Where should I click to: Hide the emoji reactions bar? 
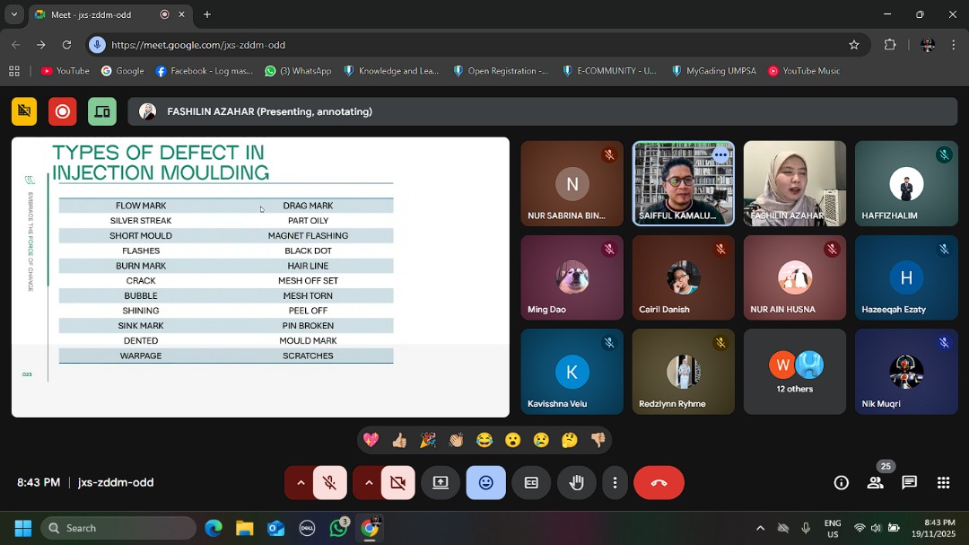pyautogui.click(x=485, y=483)
